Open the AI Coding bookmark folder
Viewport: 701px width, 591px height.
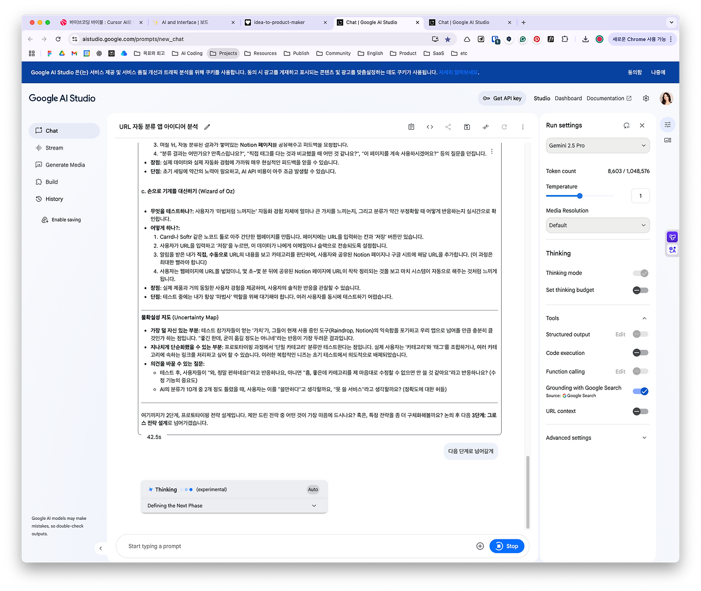tap(187, 54)
